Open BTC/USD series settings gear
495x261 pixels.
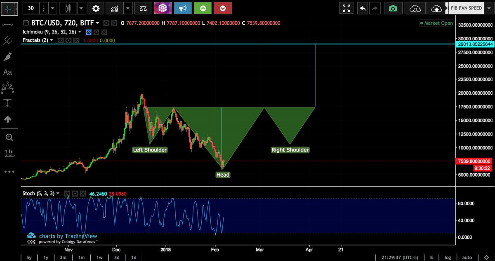pyautogui.click(x=113, y=23)
